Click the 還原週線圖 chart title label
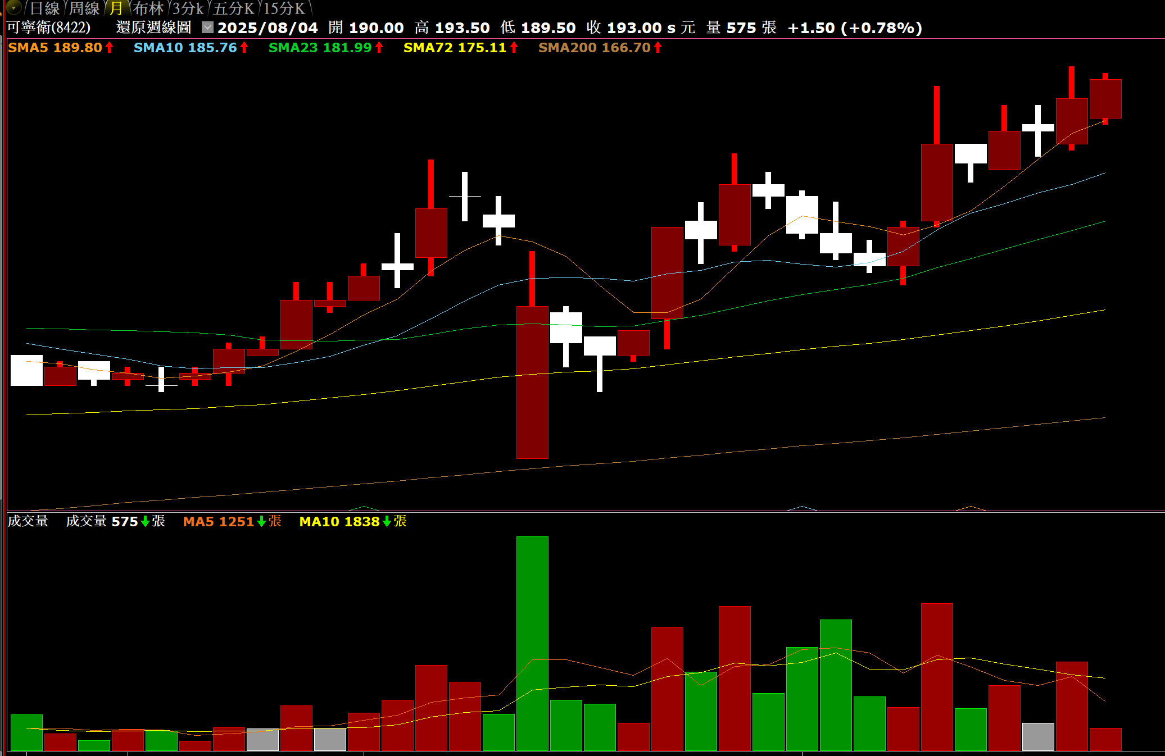This screenshot has width=1165, height=756. click(x=153, y=28)
